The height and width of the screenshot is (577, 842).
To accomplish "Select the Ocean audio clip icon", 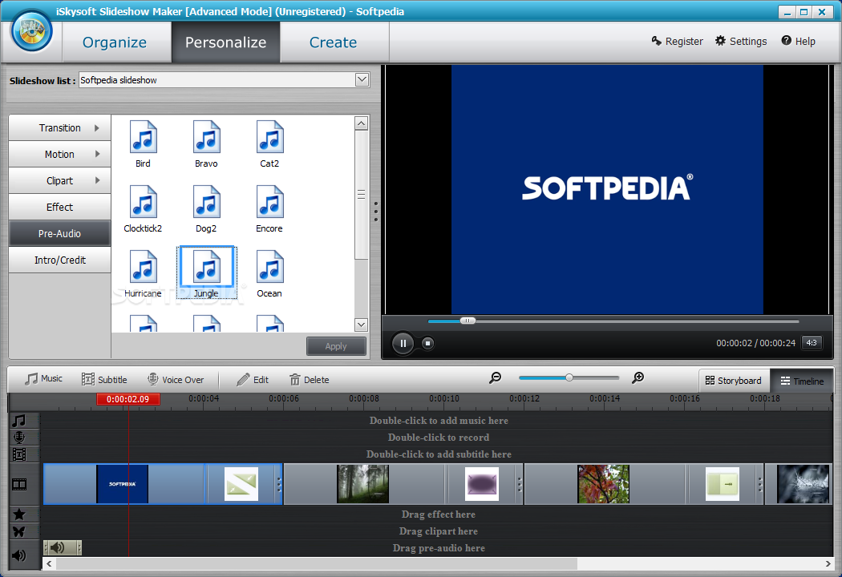I will tap(269, 267).
